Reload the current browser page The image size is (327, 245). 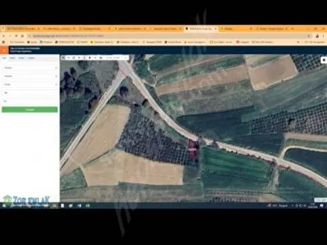[16, 36]
